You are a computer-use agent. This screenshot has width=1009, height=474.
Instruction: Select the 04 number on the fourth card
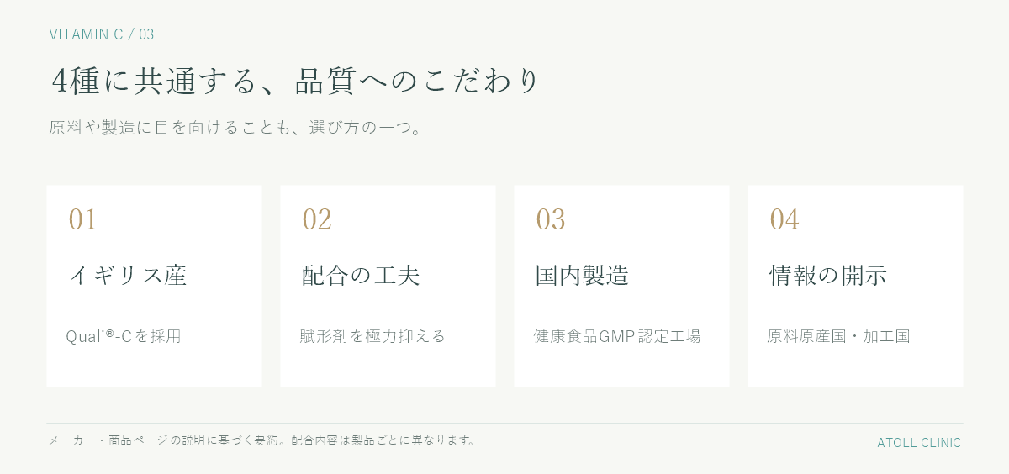[x=784, y=219]
